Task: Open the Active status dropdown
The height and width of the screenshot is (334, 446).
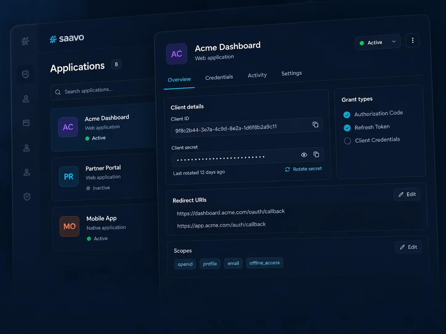Action: [x=378, y=42]
